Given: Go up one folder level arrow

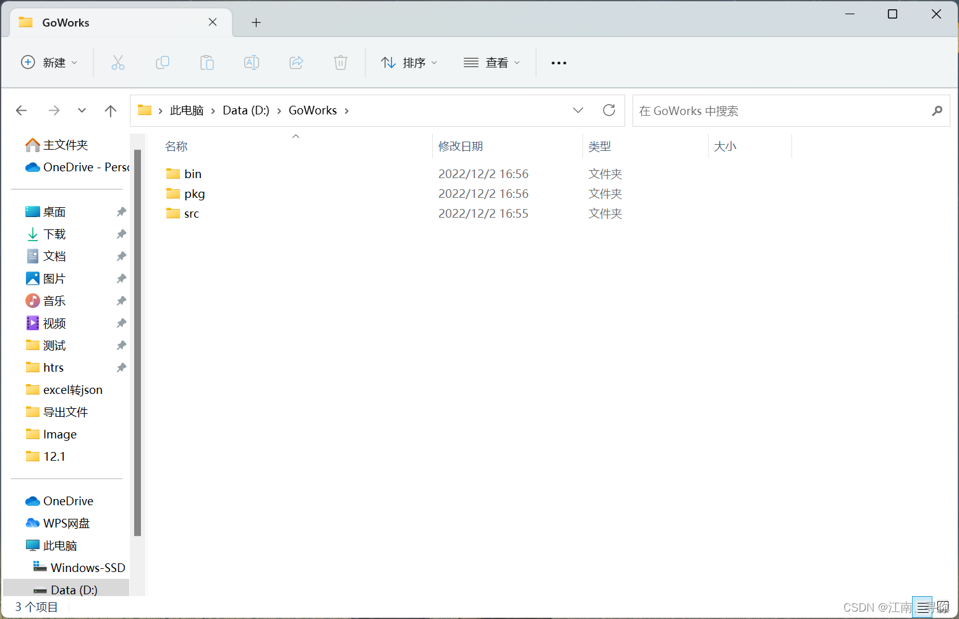Looking at the screenshot, I should point(111,111).
